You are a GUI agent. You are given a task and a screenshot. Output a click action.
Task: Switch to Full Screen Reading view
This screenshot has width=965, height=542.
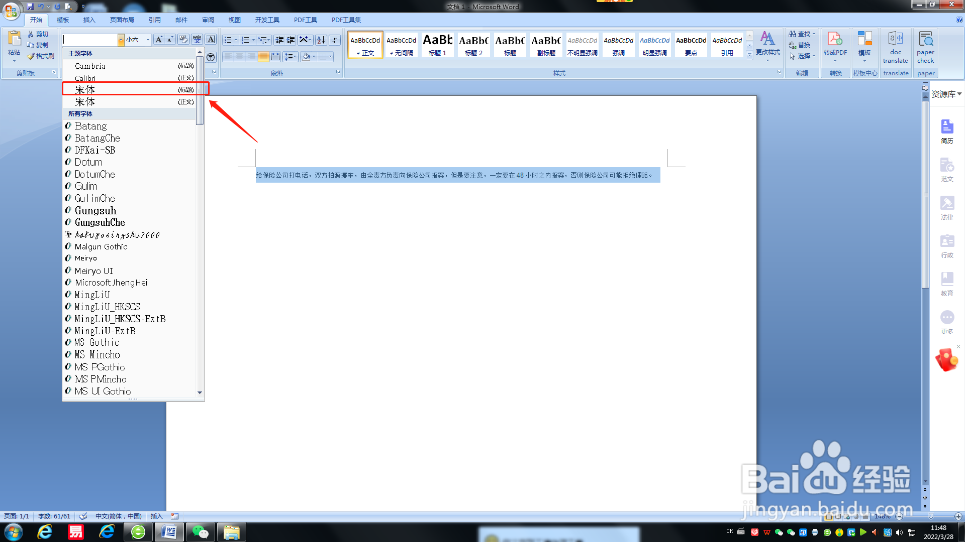click(x=838, y=516)
